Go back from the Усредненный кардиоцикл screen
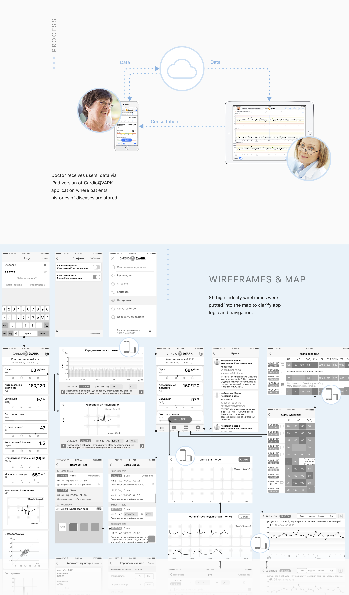Image resolution: width=349 pixels, height=595 pixels. tap(63, 405)
